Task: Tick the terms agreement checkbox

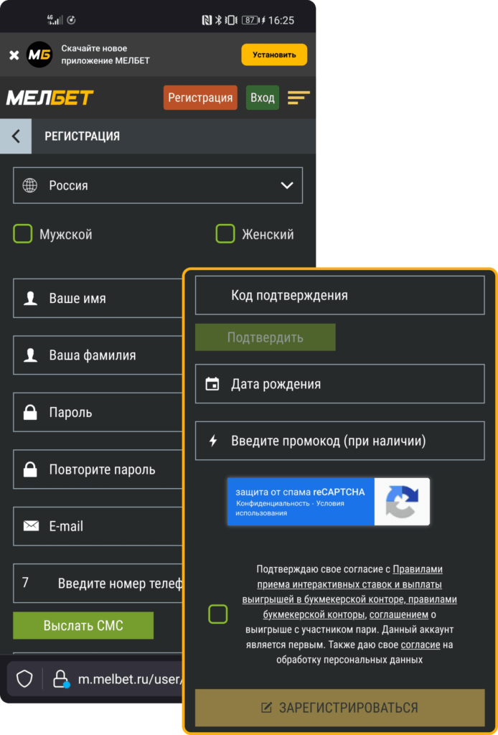Action: (x=218, y=614)
